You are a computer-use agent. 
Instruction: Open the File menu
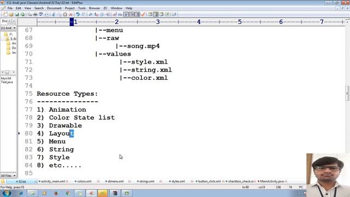[10, 8]
